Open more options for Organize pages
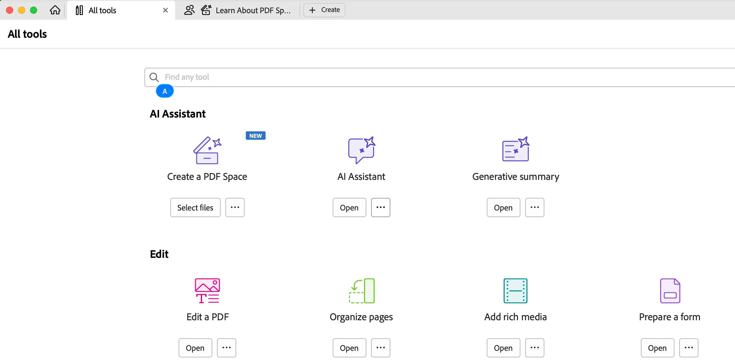This screenshot has width=735, height=364. 381,348
